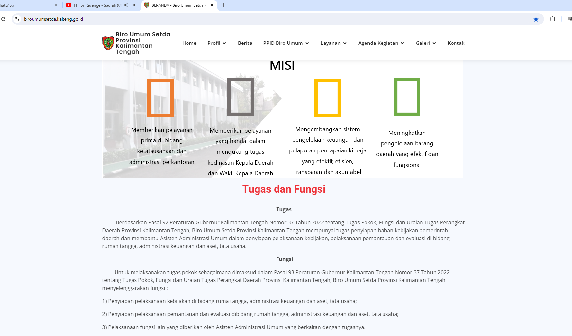Image resolution: width=572 pixels, height=336 pixels.
Task: Click paragraph starting 'Berdasarkan Pasal 92'
Action: (283, 234)
